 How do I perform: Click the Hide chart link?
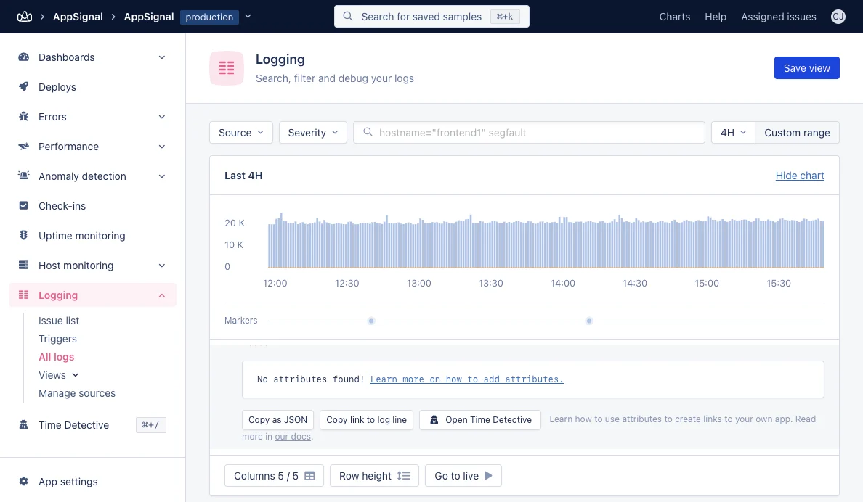(x=800, y=176)
